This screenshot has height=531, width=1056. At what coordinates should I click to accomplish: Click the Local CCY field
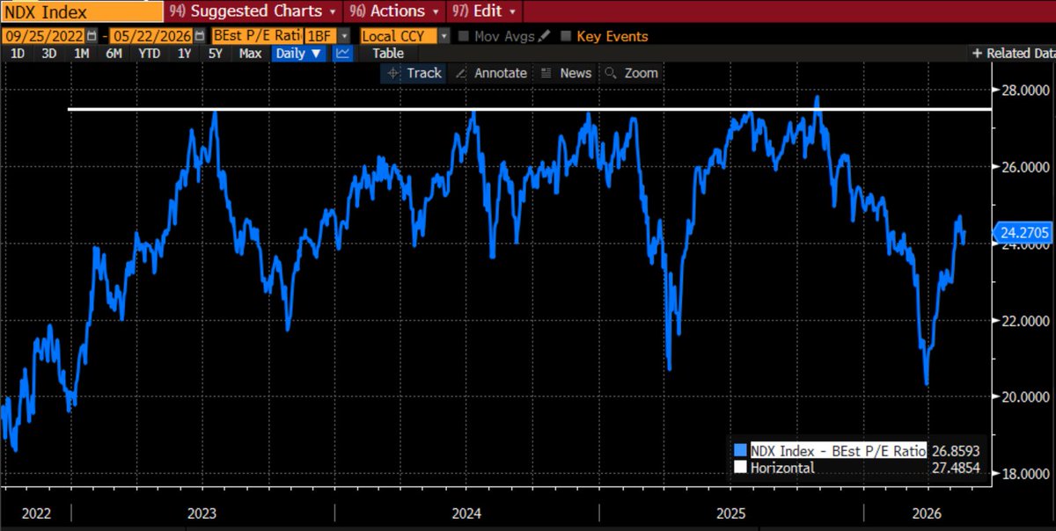[x=399, y=36]
